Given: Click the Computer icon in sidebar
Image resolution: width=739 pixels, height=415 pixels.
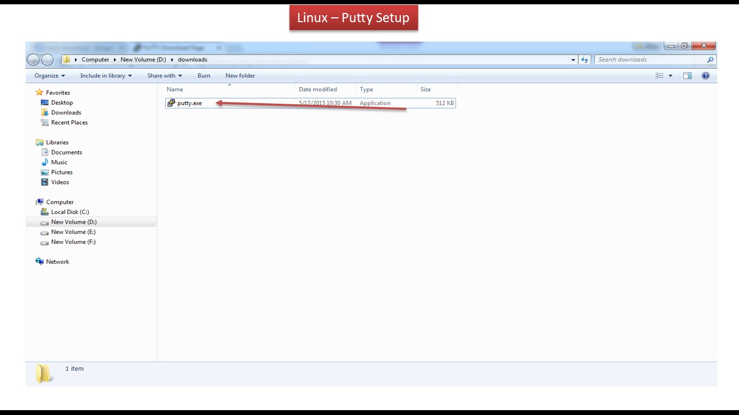Looking at the screenshot, I should click(39, 202).
